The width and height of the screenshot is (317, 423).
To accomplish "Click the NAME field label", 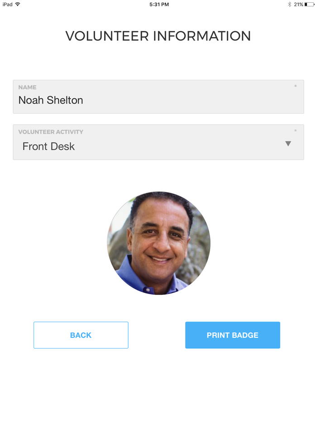I will click(x=27, y=87).
